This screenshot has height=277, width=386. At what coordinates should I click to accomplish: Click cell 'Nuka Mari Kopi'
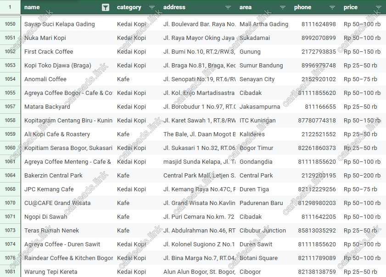[67, 38]
